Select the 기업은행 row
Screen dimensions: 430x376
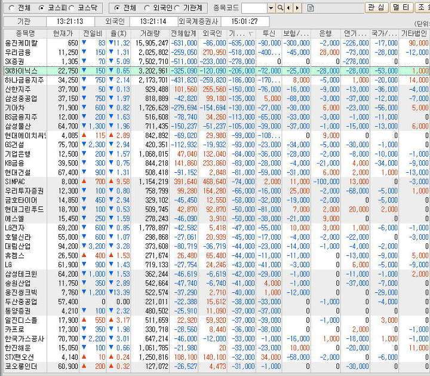coord(217,154)
